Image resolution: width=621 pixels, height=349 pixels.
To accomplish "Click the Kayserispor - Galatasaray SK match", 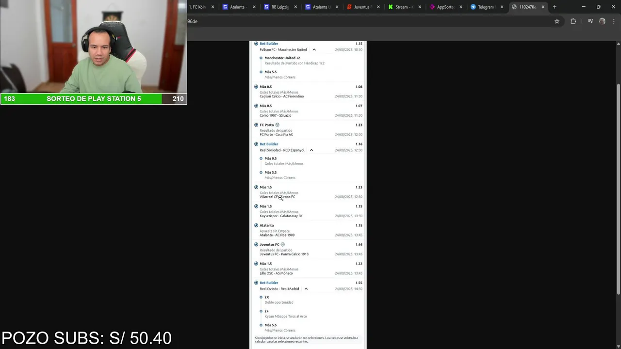I will pos(281,216).
